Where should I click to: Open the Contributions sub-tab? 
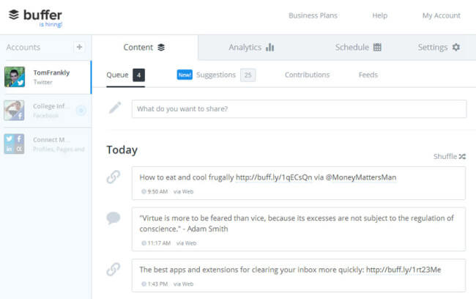308,75
